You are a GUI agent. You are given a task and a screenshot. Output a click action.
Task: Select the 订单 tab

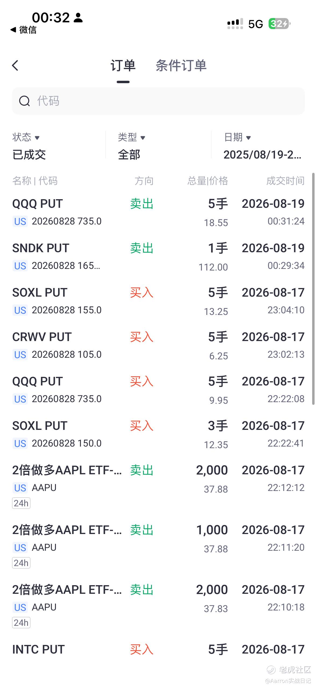point(123,65)
